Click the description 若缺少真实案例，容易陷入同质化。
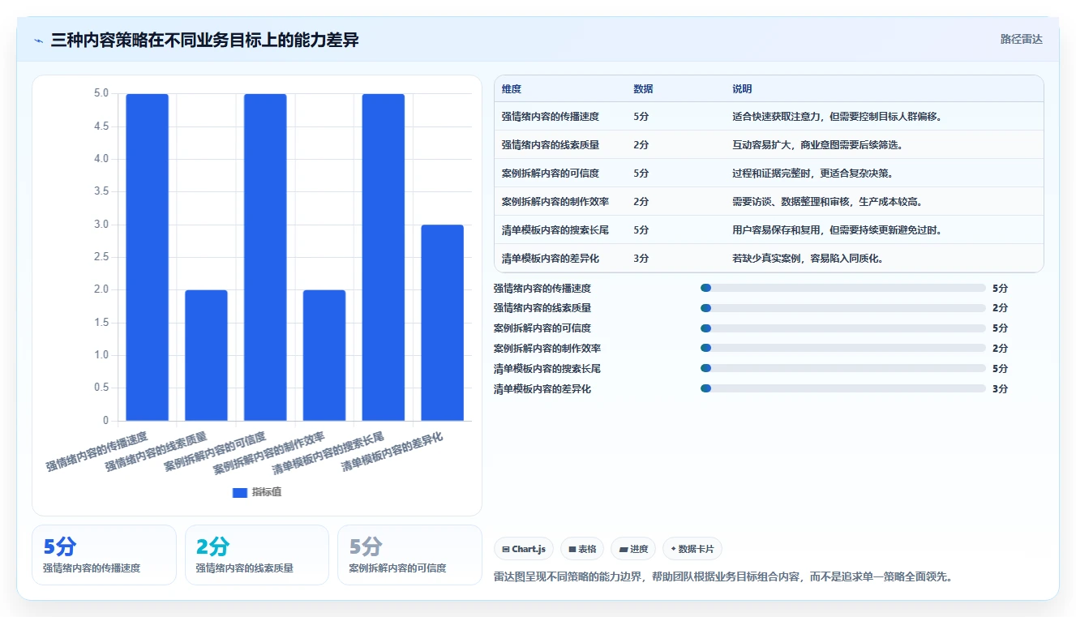The image size is (1076, 617). coord(808,259)
